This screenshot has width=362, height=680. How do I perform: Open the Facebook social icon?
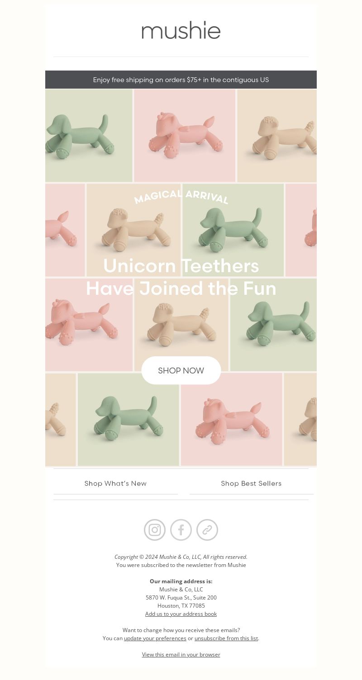(181, 530)
